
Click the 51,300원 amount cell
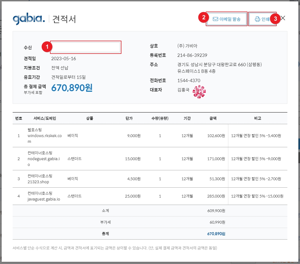coord(217,179)
